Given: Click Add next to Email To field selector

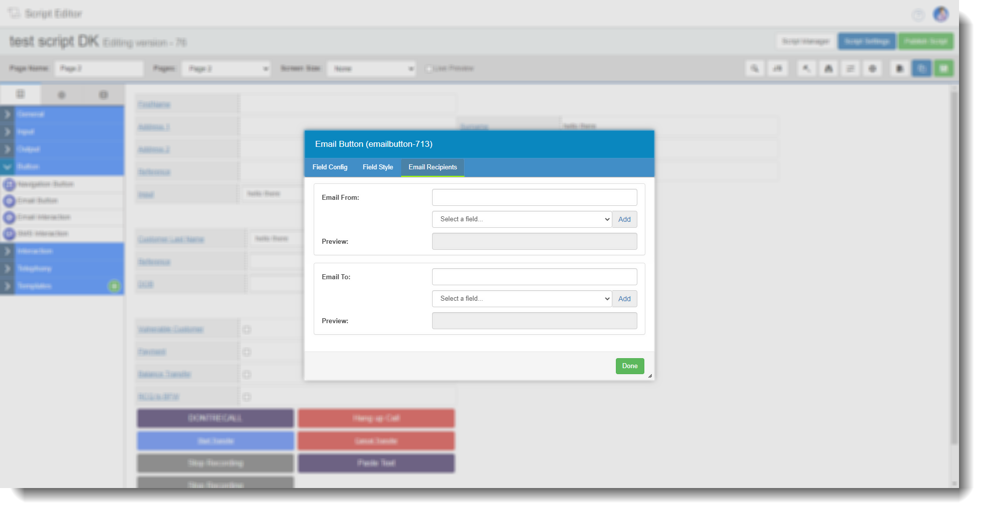Looking at the screenshot, I should click(624, 299).
